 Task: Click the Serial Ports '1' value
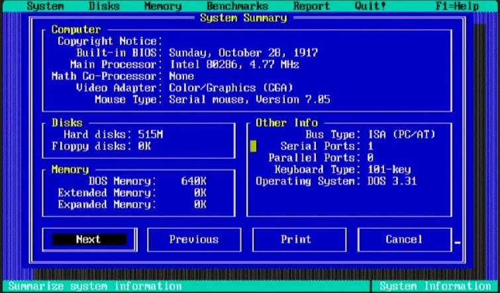coord(371,147)
